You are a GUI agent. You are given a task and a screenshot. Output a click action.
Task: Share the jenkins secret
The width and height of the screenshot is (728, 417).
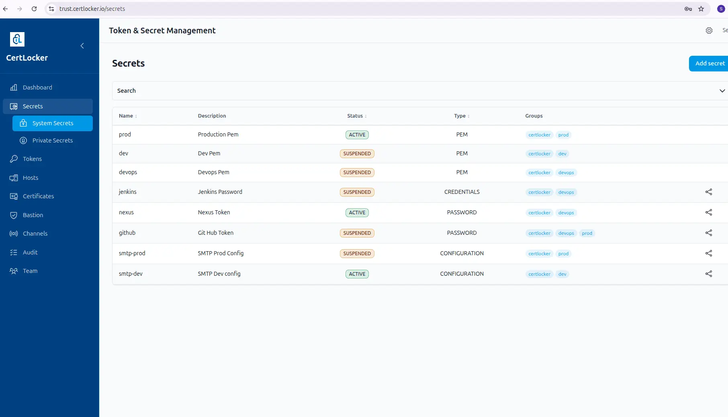coord(709,192)
